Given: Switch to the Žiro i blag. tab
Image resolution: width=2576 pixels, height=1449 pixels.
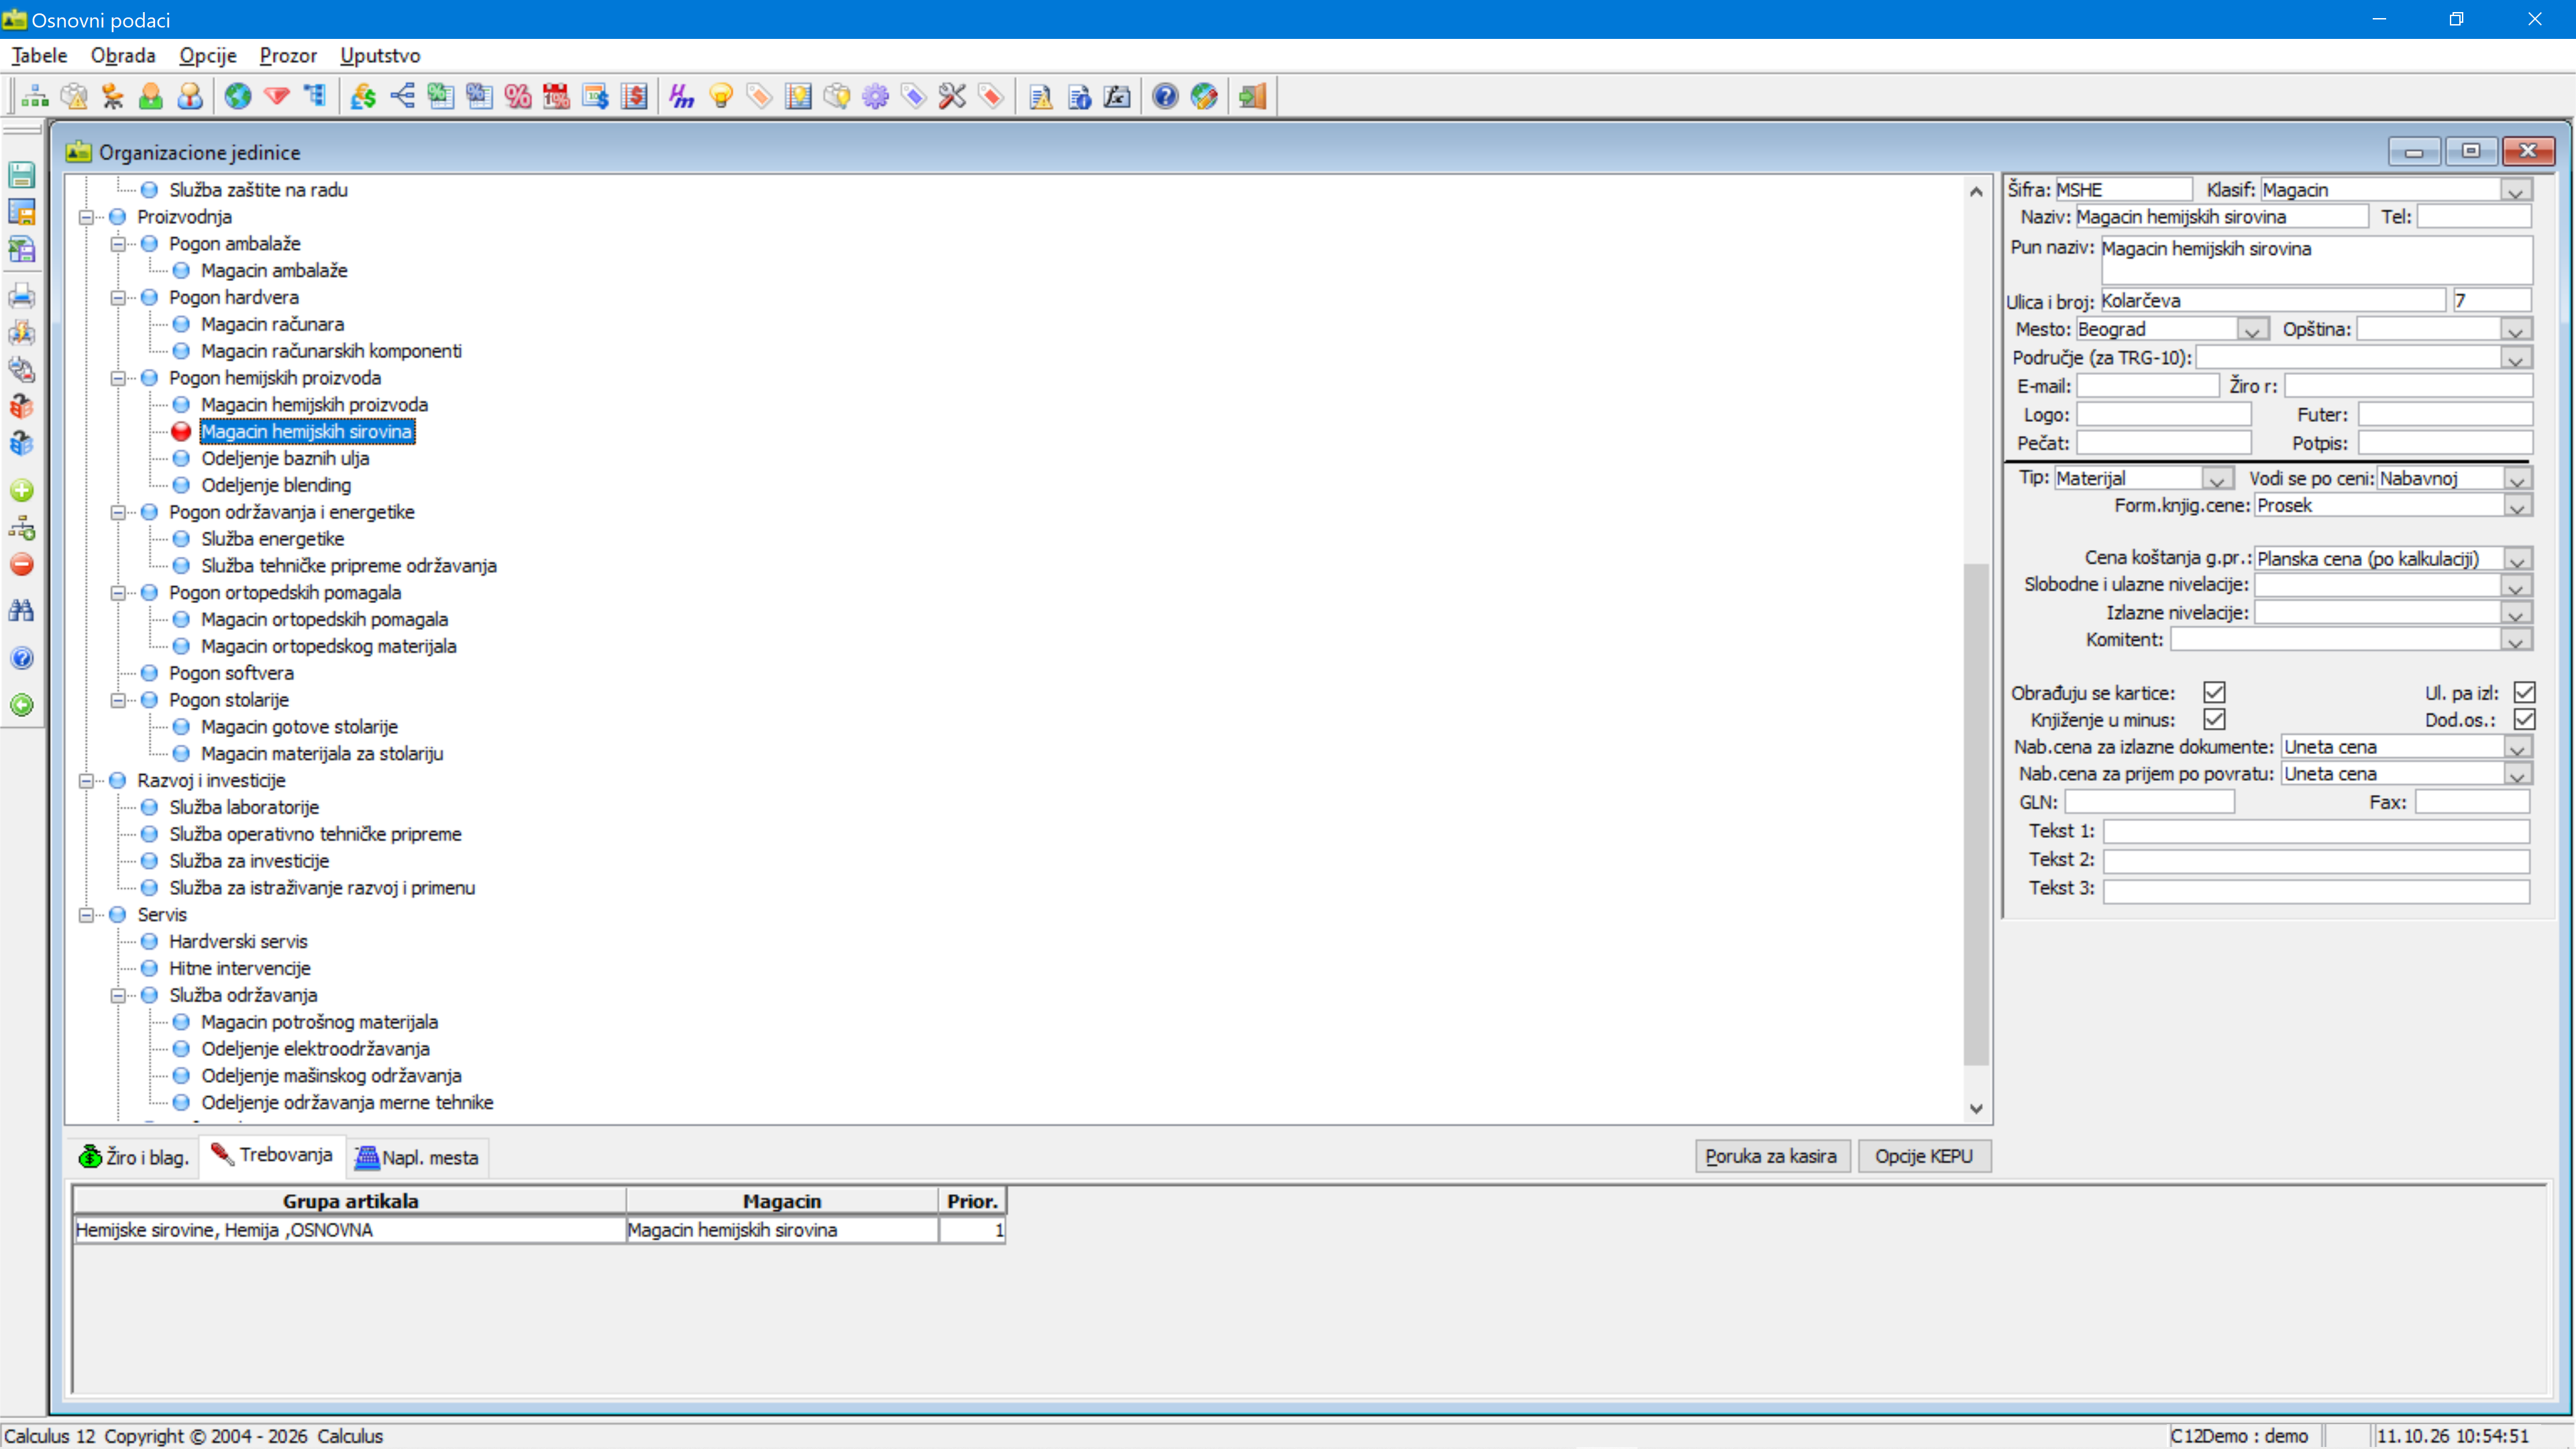Looking at the screenshot, I should tap(134, 1157).
